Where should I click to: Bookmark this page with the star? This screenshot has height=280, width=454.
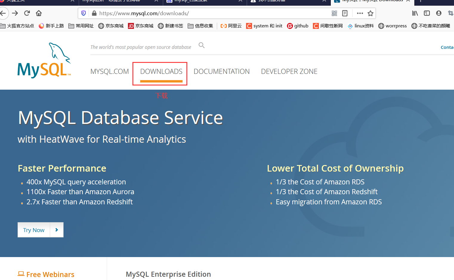[370, 13]
